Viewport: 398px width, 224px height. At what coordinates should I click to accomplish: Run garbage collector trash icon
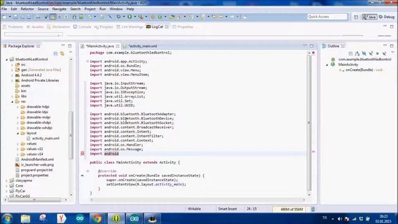click(313, 209)
